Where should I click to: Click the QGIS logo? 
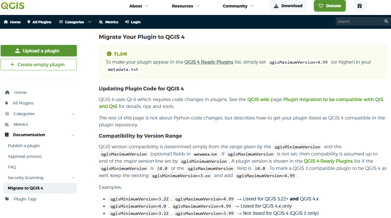(12, 6)
